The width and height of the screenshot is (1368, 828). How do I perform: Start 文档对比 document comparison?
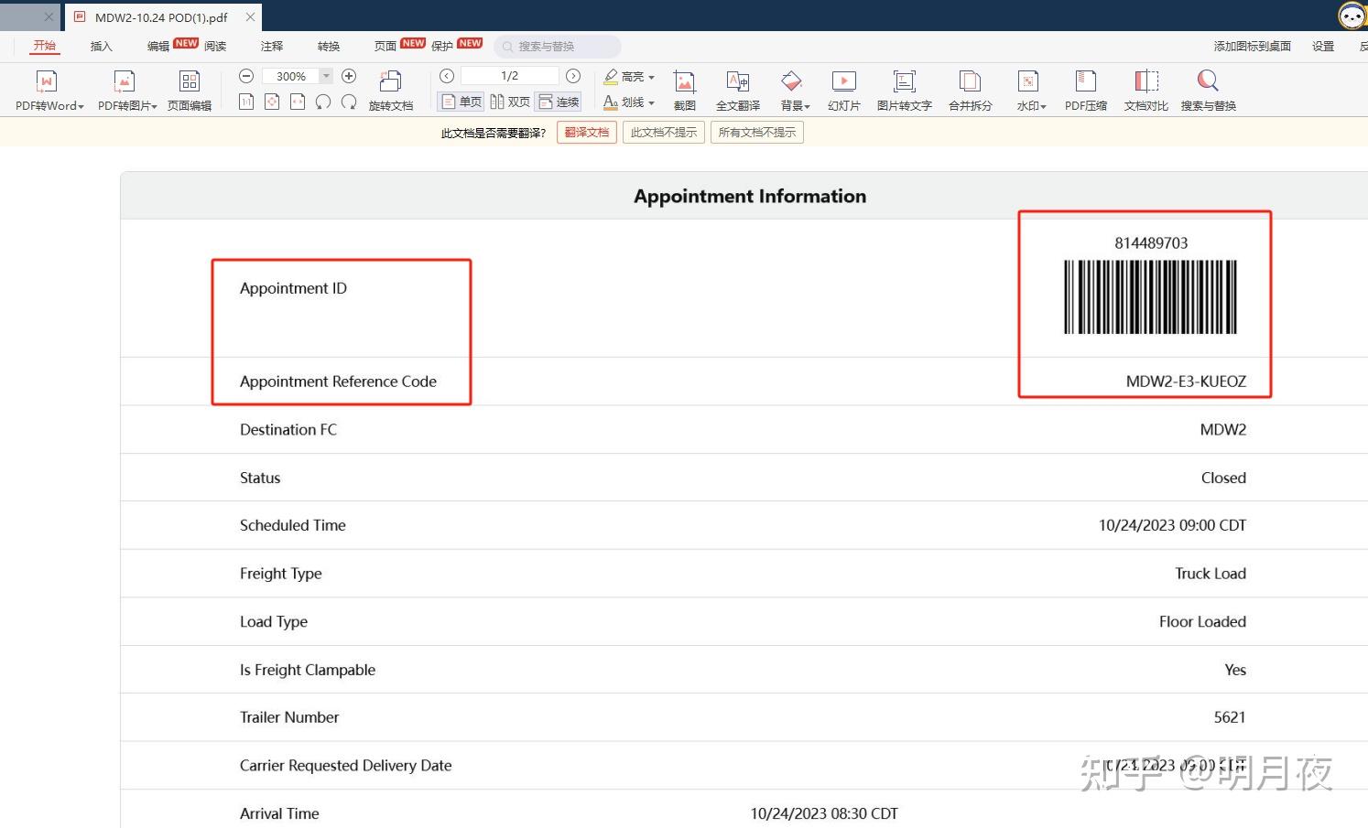(1145, 89)
